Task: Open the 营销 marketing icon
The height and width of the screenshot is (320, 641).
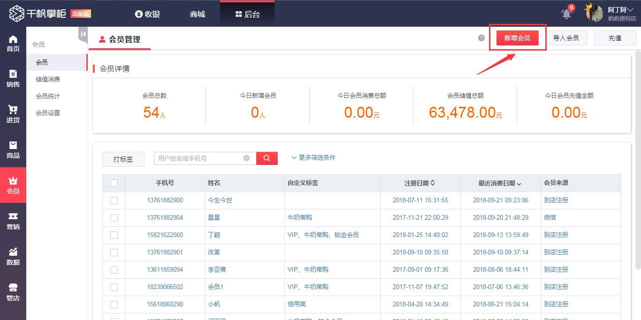Action: [x=13, y=217]
